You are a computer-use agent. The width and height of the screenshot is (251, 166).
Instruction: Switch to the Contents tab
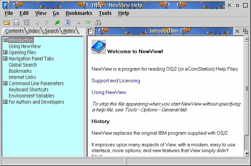pos(14,31)
